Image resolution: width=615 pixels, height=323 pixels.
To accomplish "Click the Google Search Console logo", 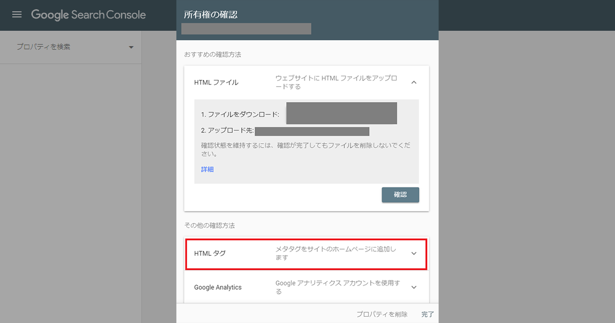I will tap(89, 15).
